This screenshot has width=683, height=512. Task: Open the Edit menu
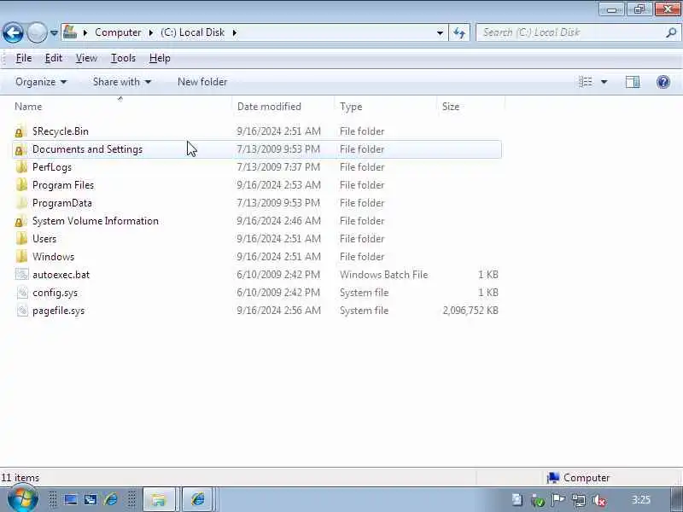pos(54,58)
